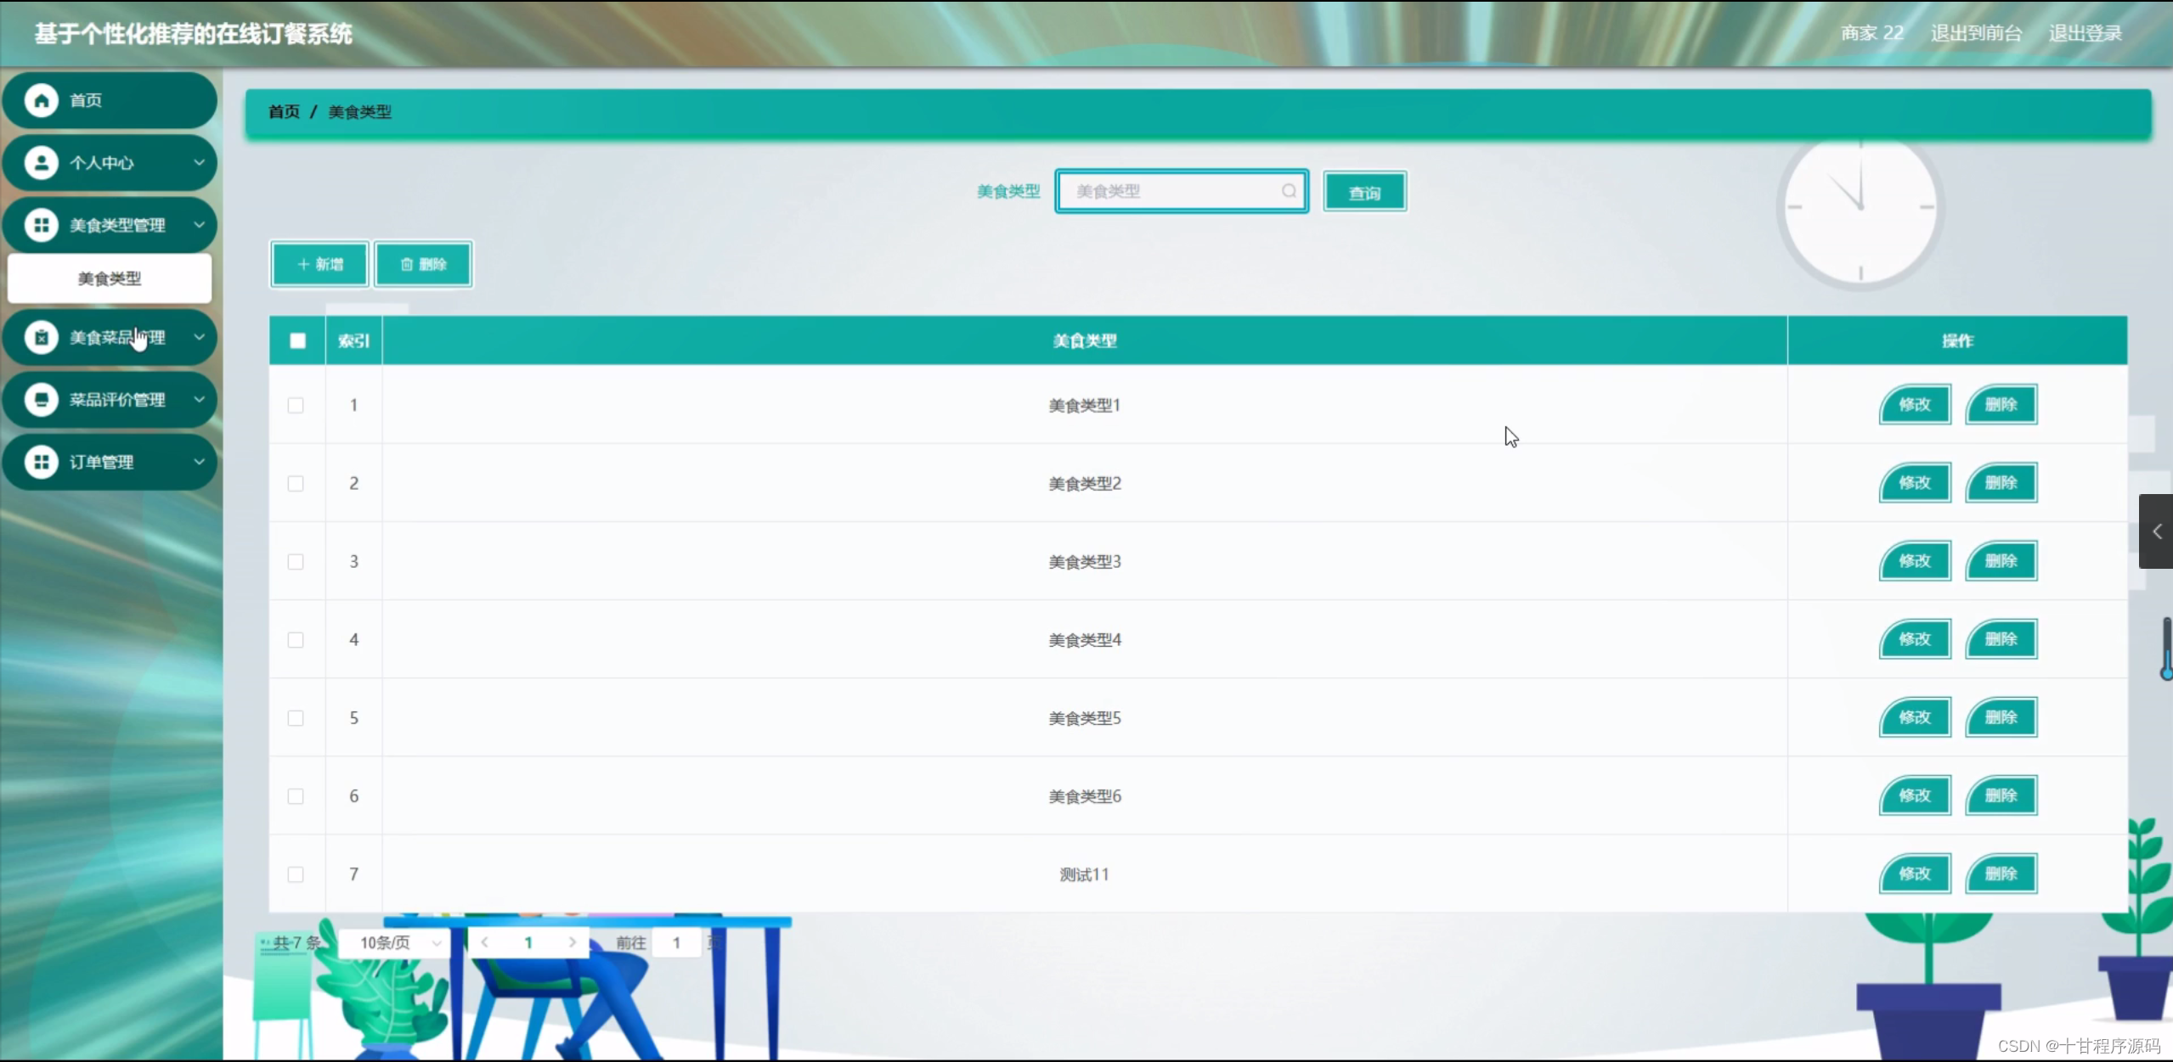Click 修改 for 美食类型2
This screenshot has height=1062, width=2173.
[x=1915, y=483]
